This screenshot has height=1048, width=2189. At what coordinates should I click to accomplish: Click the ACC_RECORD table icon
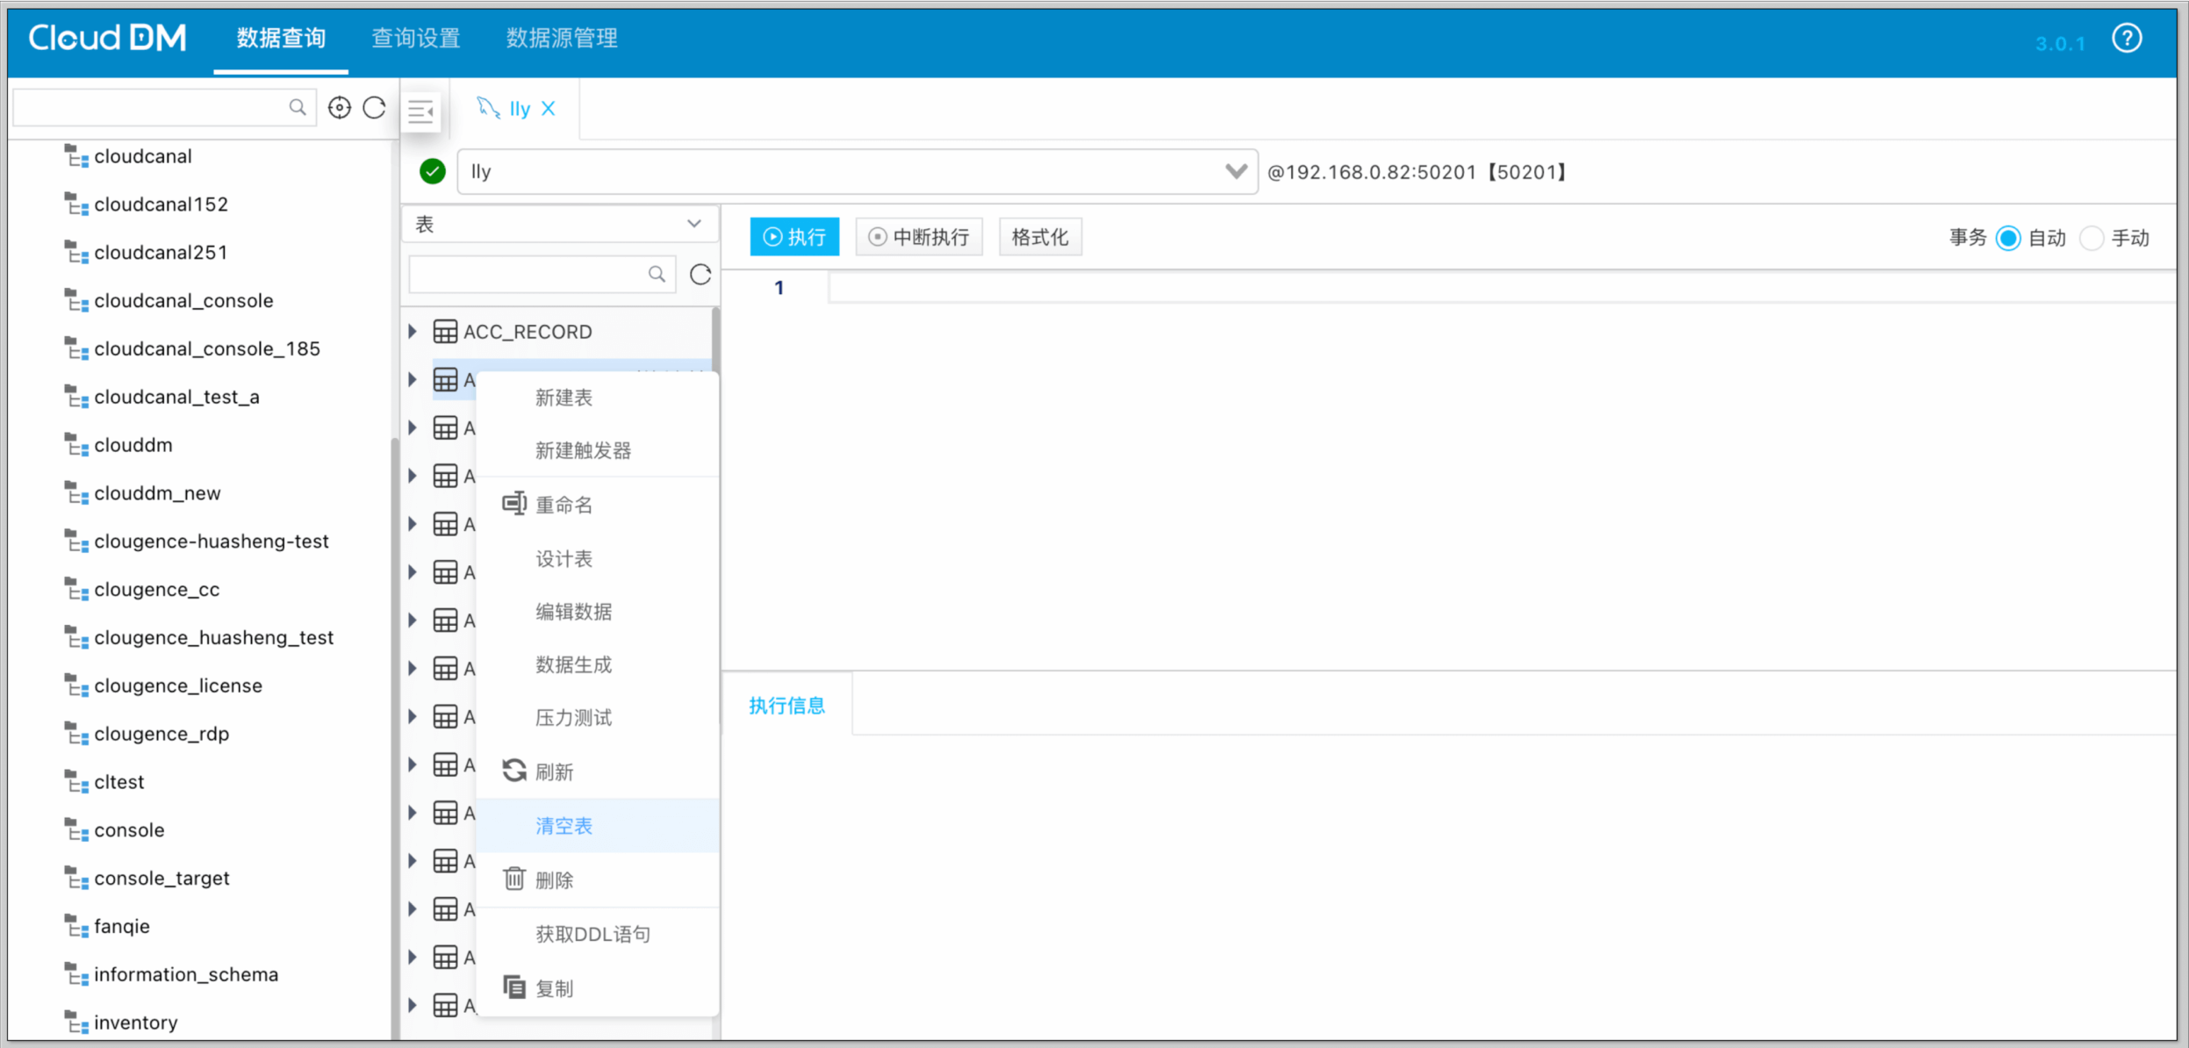point(445,332)
